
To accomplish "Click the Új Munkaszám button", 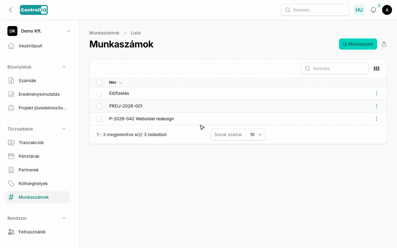I will click(358, 44).
